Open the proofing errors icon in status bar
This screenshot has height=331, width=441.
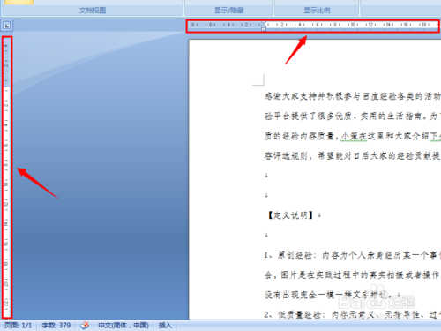(x=85, y=325)
